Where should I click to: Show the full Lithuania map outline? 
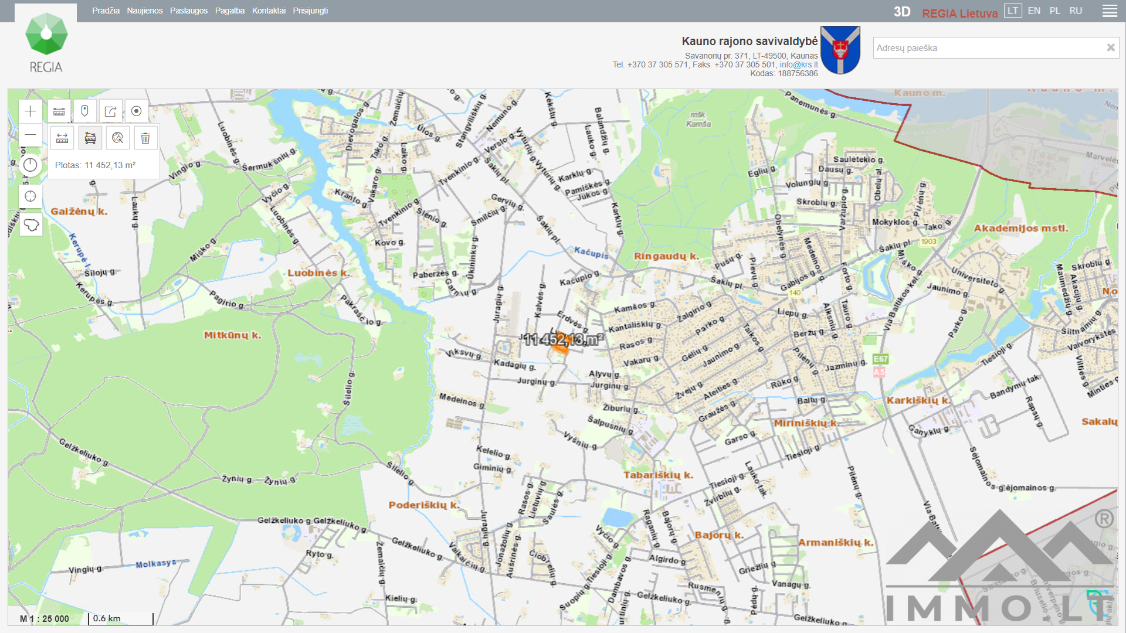[31, 225]
